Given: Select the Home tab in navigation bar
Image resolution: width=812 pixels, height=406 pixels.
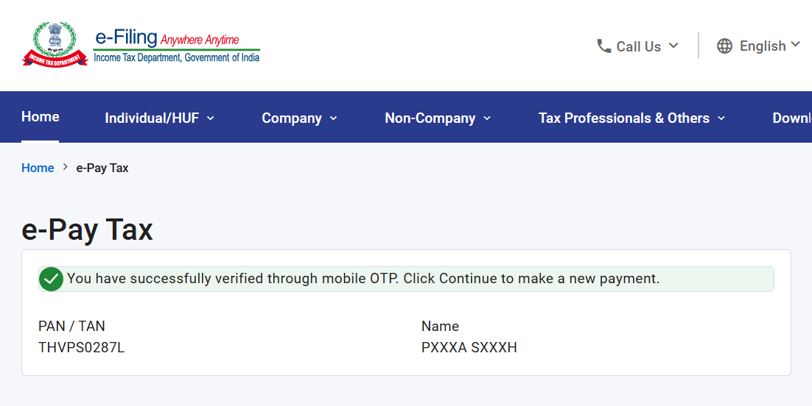Looking at the screenshot, I should pos(41,117).
